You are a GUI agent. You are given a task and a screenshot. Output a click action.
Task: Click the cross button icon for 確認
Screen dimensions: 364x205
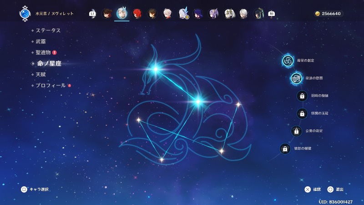(308, 190)
